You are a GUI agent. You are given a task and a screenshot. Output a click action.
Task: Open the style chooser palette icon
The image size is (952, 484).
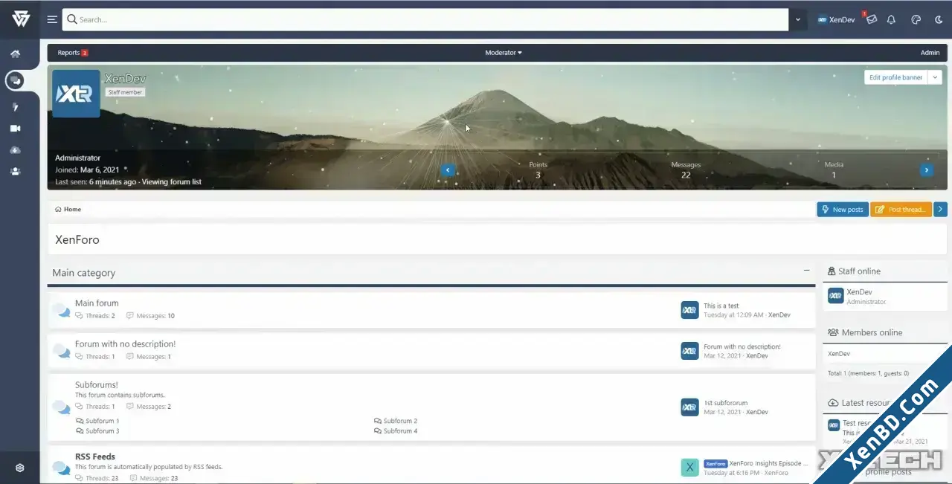[916, 19]
